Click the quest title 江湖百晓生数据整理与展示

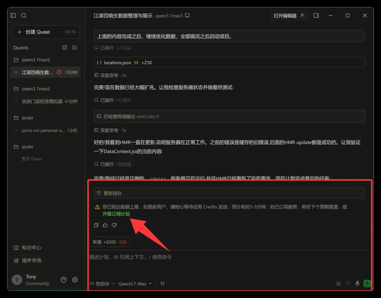coord(123,16)
